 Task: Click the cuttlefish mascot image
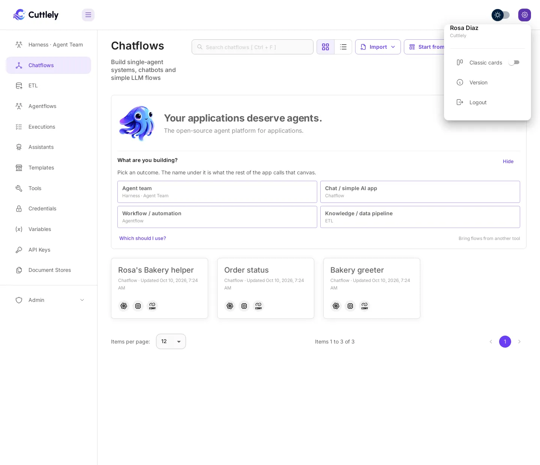137,123
